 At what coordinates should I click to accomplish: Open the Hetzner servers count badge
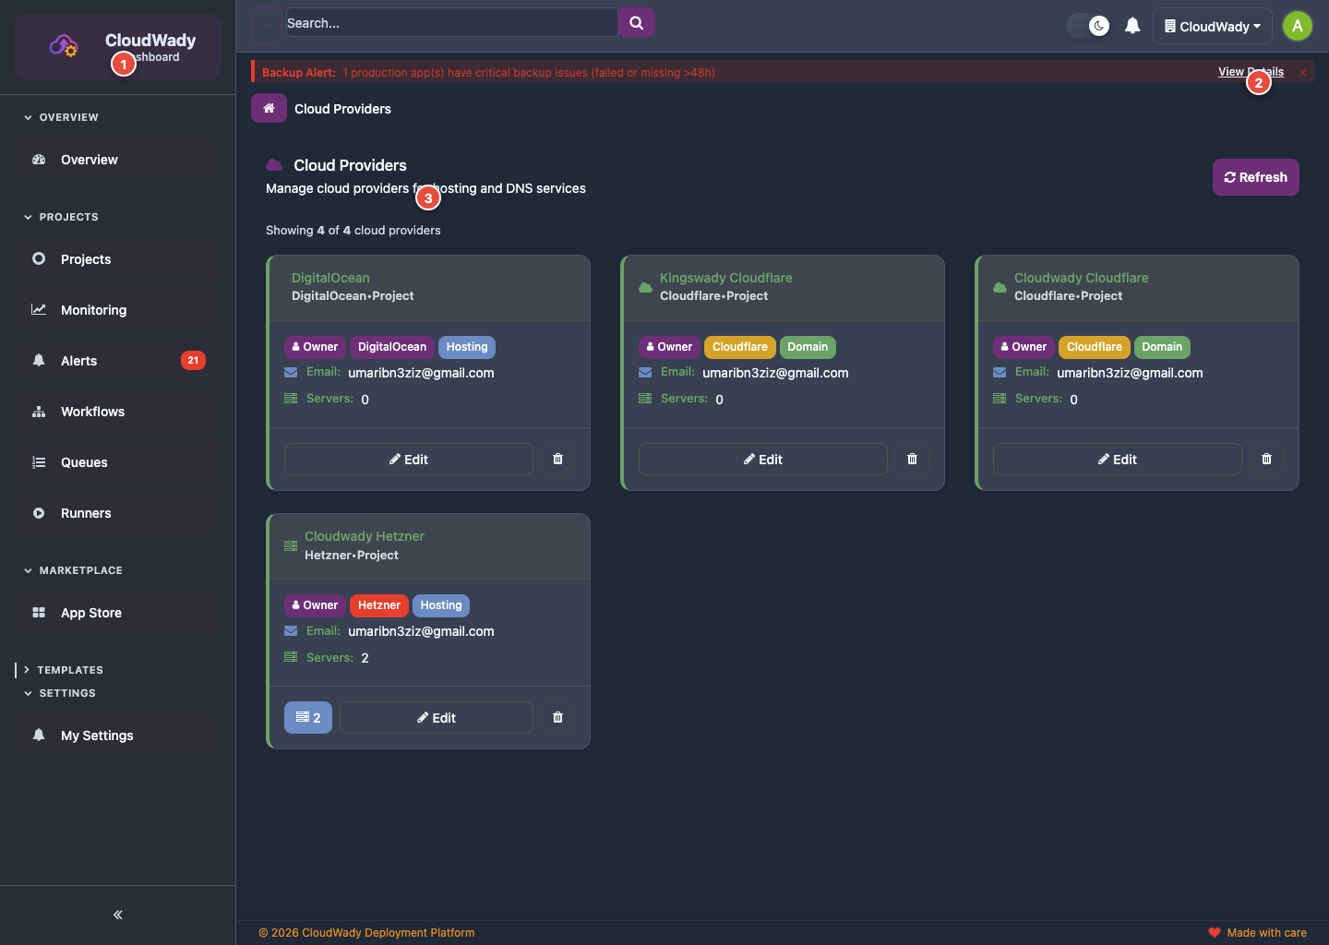click(x=308, y=718)
